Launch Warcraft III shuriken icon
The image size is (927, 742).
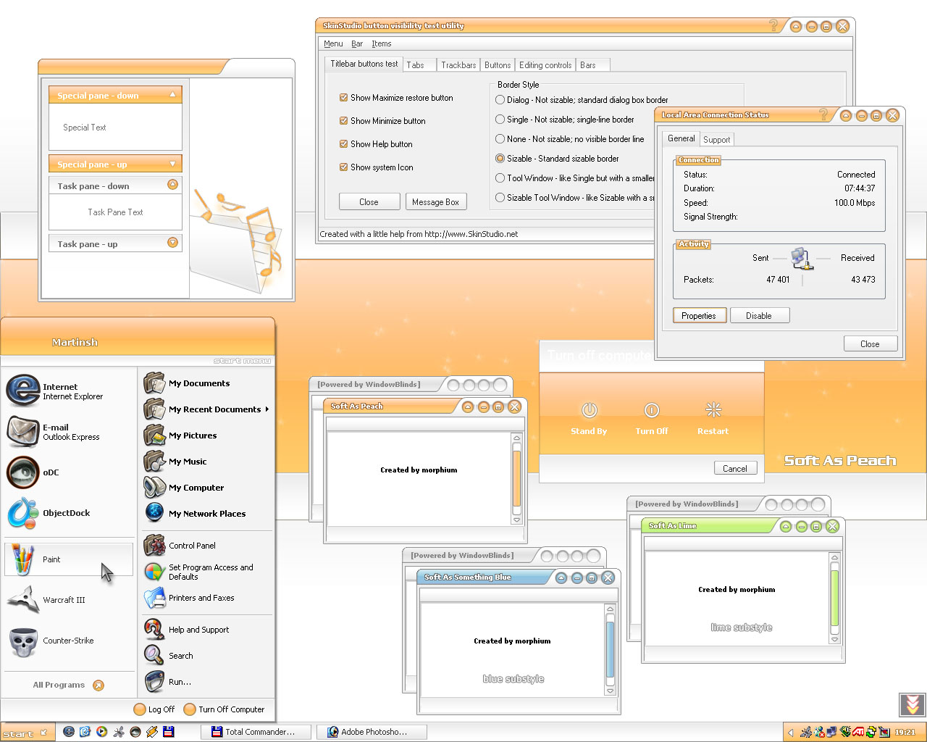pos(22,600)
